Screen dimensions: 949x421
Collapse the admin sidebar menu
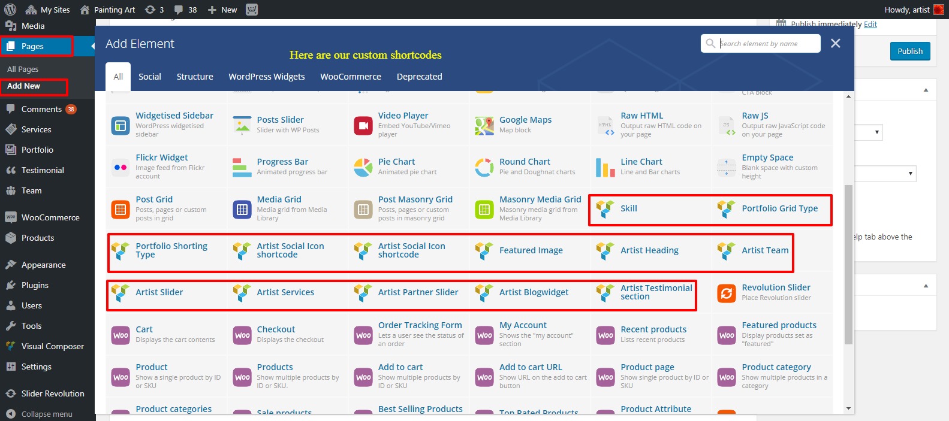[47, 414]
